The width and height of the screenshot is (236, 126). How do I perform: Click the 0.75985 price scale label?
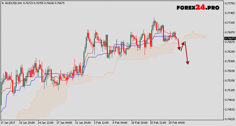[230, 61]
